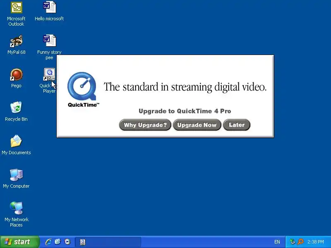Launch Outlook Express from Quick Launch
The width and height of the screenshot is (331, 248).
(x=58, y=242)
